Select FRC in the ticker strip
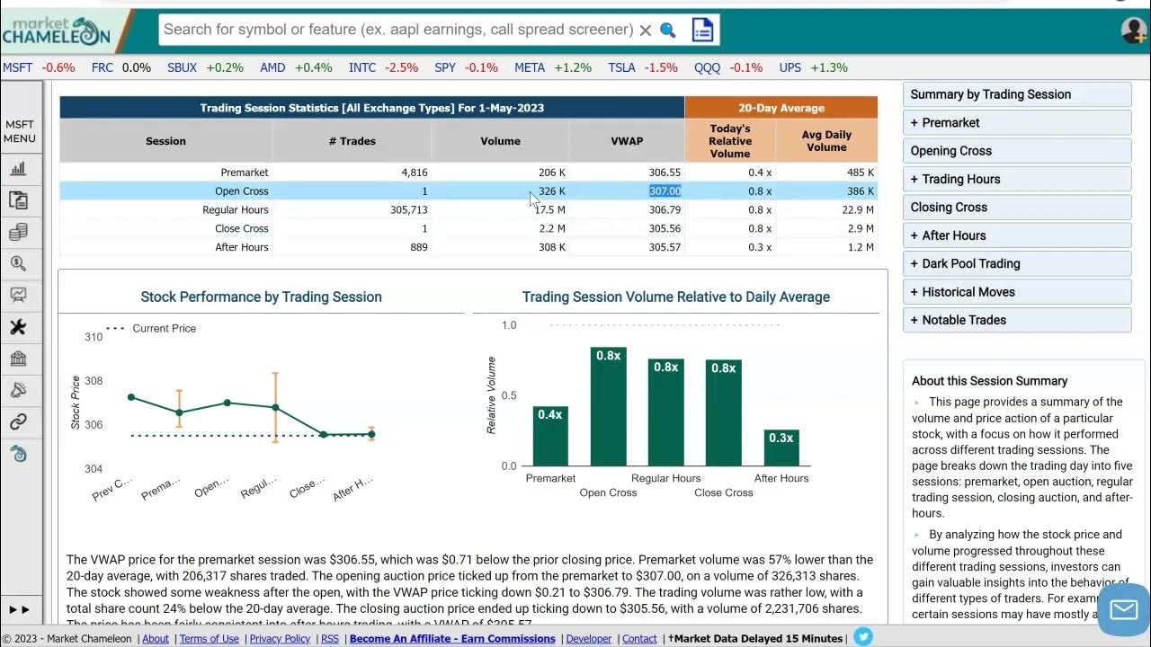Screen dimensions: 1151x647 click(x=103, y=67)
